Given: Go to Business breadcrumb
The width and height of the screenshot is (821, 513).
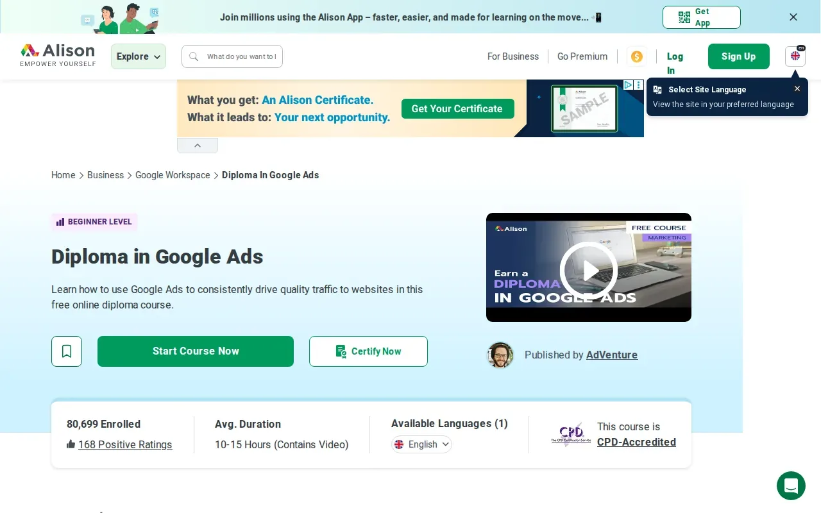Looking at the screenshot, I should pyautogui.click(x=105, y=175).
